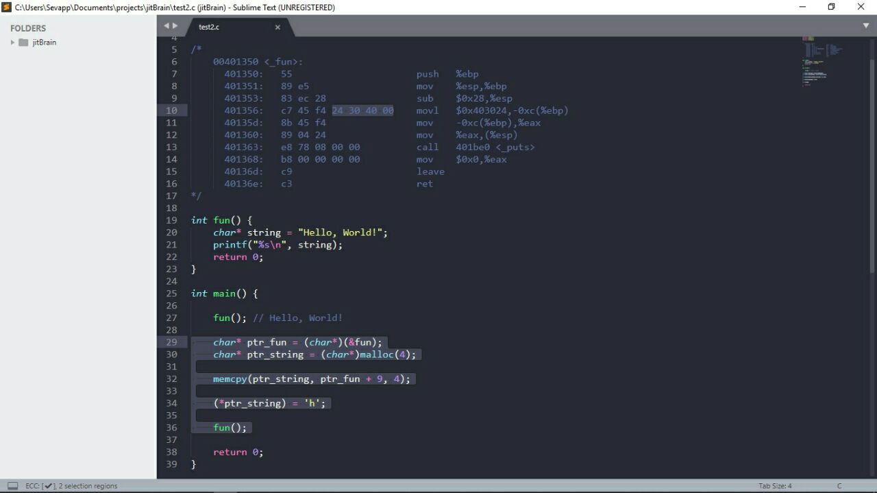The width and height of the screenshot is (877, 493).
Task: Click the '// Hello, World!' comment
Action: [x=297, y=317]
